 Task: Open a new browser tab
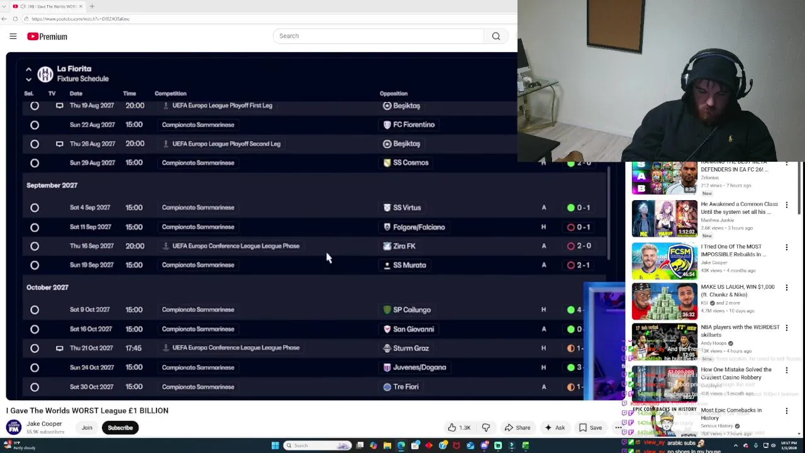92,6
